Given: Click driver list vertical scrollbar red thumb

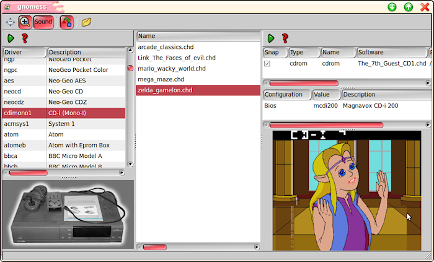Looking at the screenshot, I should (130, 68).
